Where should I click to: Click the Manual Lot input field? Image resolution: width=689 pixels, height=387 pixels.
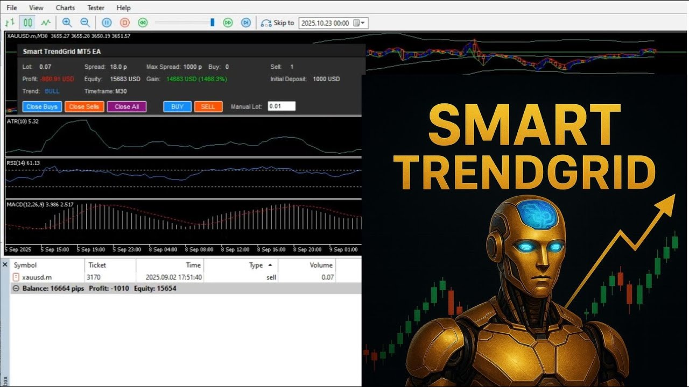coord(282,106)
